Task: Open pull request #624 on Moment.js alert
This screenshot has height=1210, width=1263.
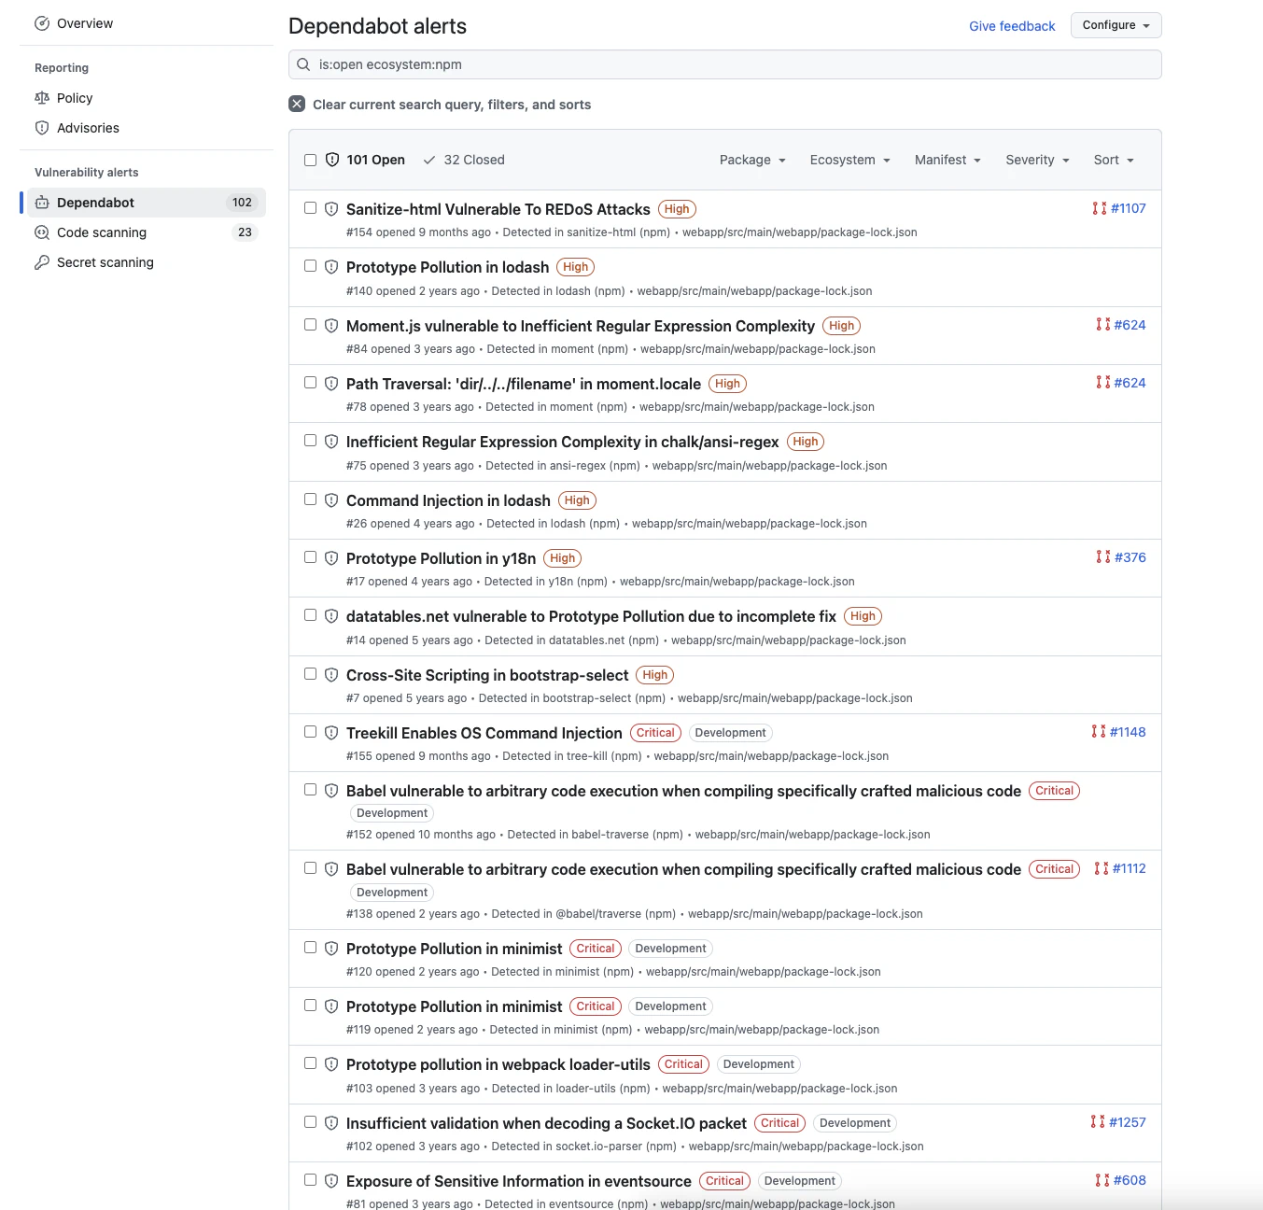Action: point(1130,325)
